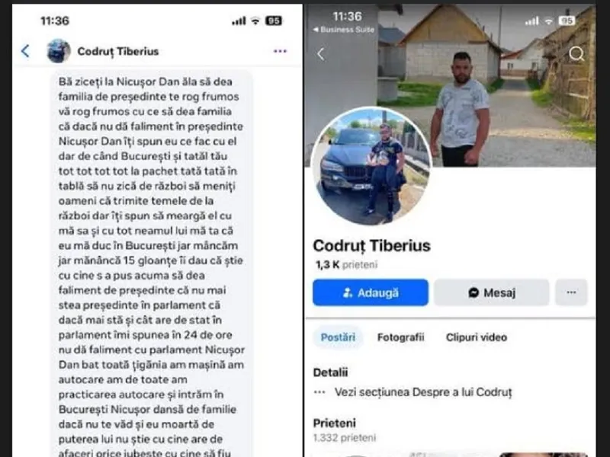Click the Mesaj button
The width and height of the screenshot is (610, 457).
coord(491,292)
